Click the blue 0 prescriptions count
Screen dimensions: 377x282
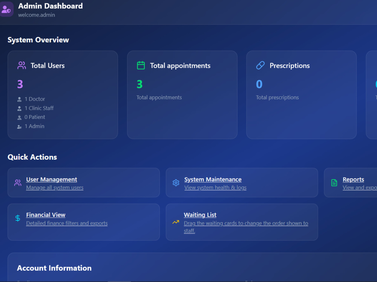(x=259, y=84)
